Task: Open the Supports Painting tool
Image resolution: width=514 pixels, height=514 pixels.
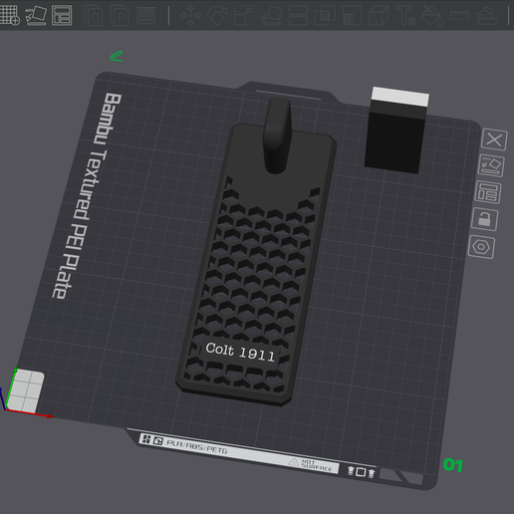Action: pyautogui.click(x=352, y=16)
